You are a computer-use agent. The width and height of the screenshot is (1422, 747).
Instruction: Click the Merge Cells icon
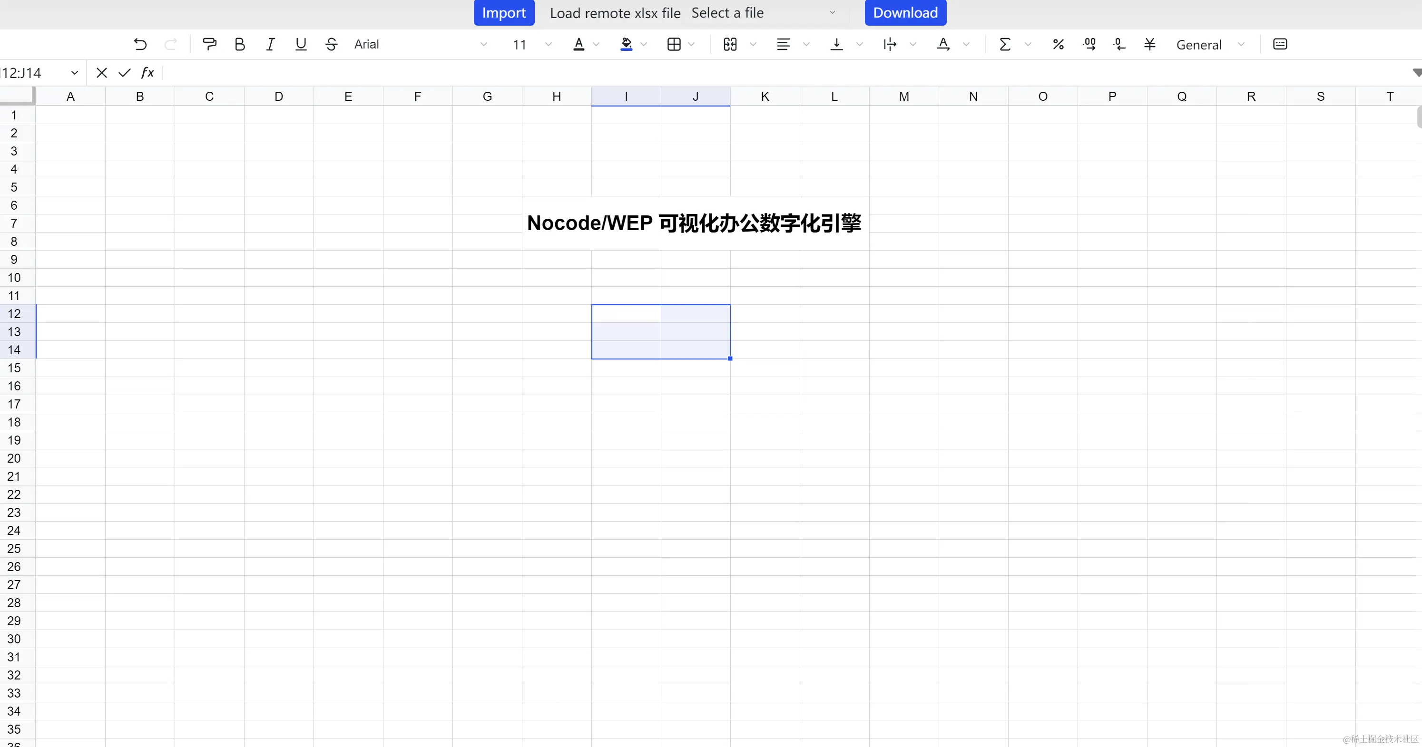tap(730, 44)
